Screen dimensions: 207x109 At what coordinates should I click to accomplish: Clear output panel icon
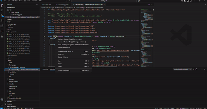(193, 69)
